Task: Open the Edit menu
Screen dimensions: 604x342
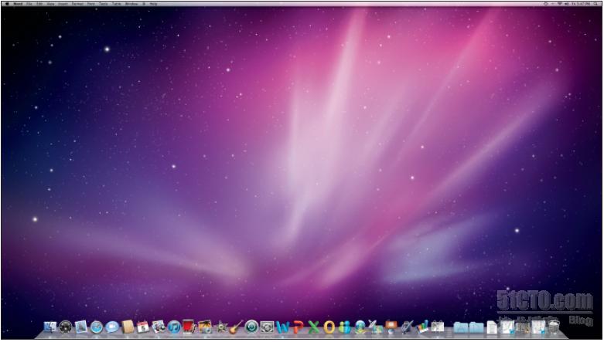Action: pos(39,4)
